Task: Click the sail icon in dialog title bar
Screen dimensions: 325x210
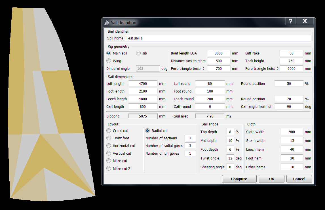Action: [x=107, y=22]
